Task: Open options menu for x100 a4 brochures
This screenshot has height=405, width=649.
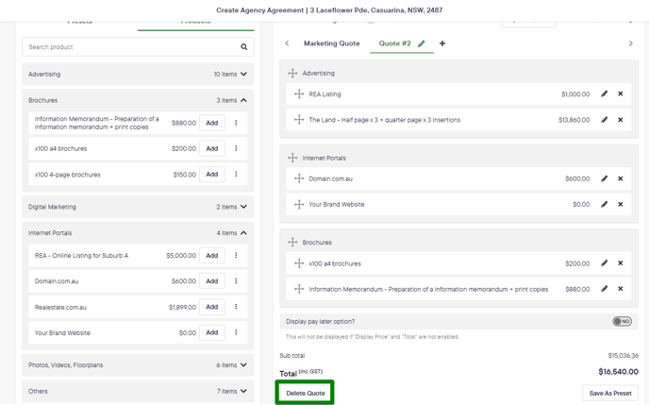Action: pyautogui.click(x=236, y=148)
